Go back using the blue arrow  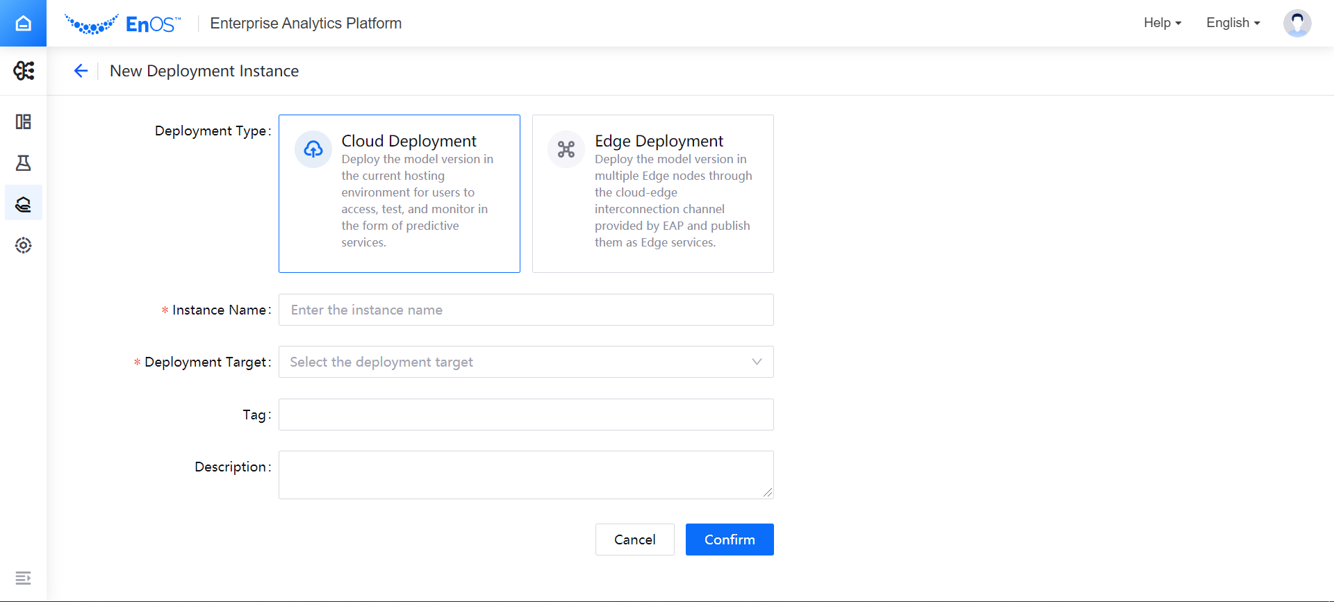(81, 71)
